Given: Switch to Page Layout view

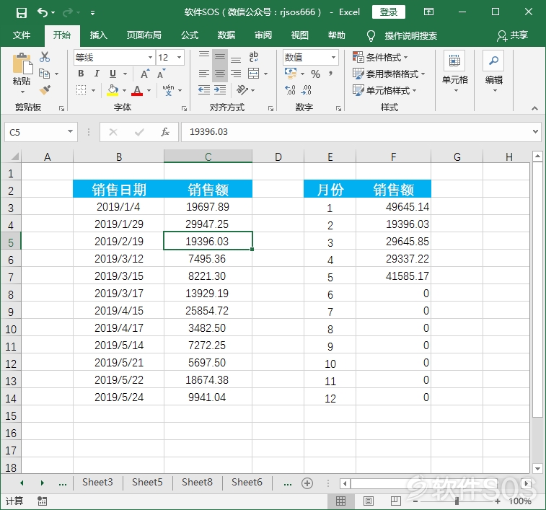Looking at the screenshot, I should [x=368, y=501].
